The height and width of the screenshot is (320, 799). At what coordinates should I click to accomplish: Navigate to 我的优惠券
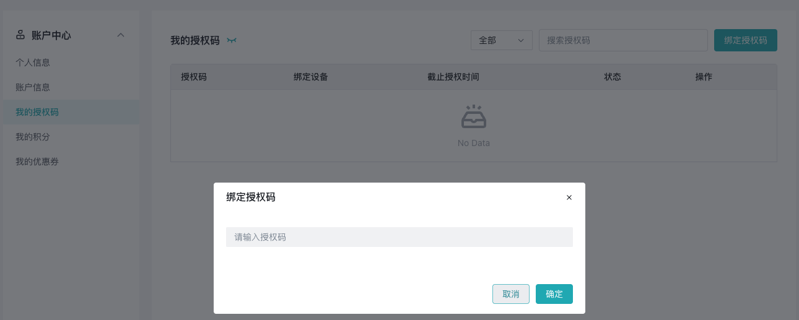point(37,162)
